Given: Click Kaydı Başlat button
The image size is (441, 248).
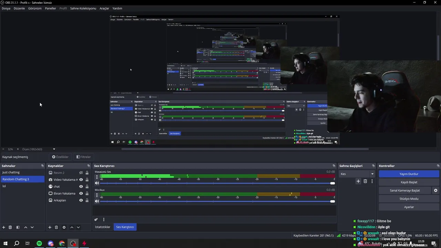Looking at the screenshot, I should [x=409, y=182].
